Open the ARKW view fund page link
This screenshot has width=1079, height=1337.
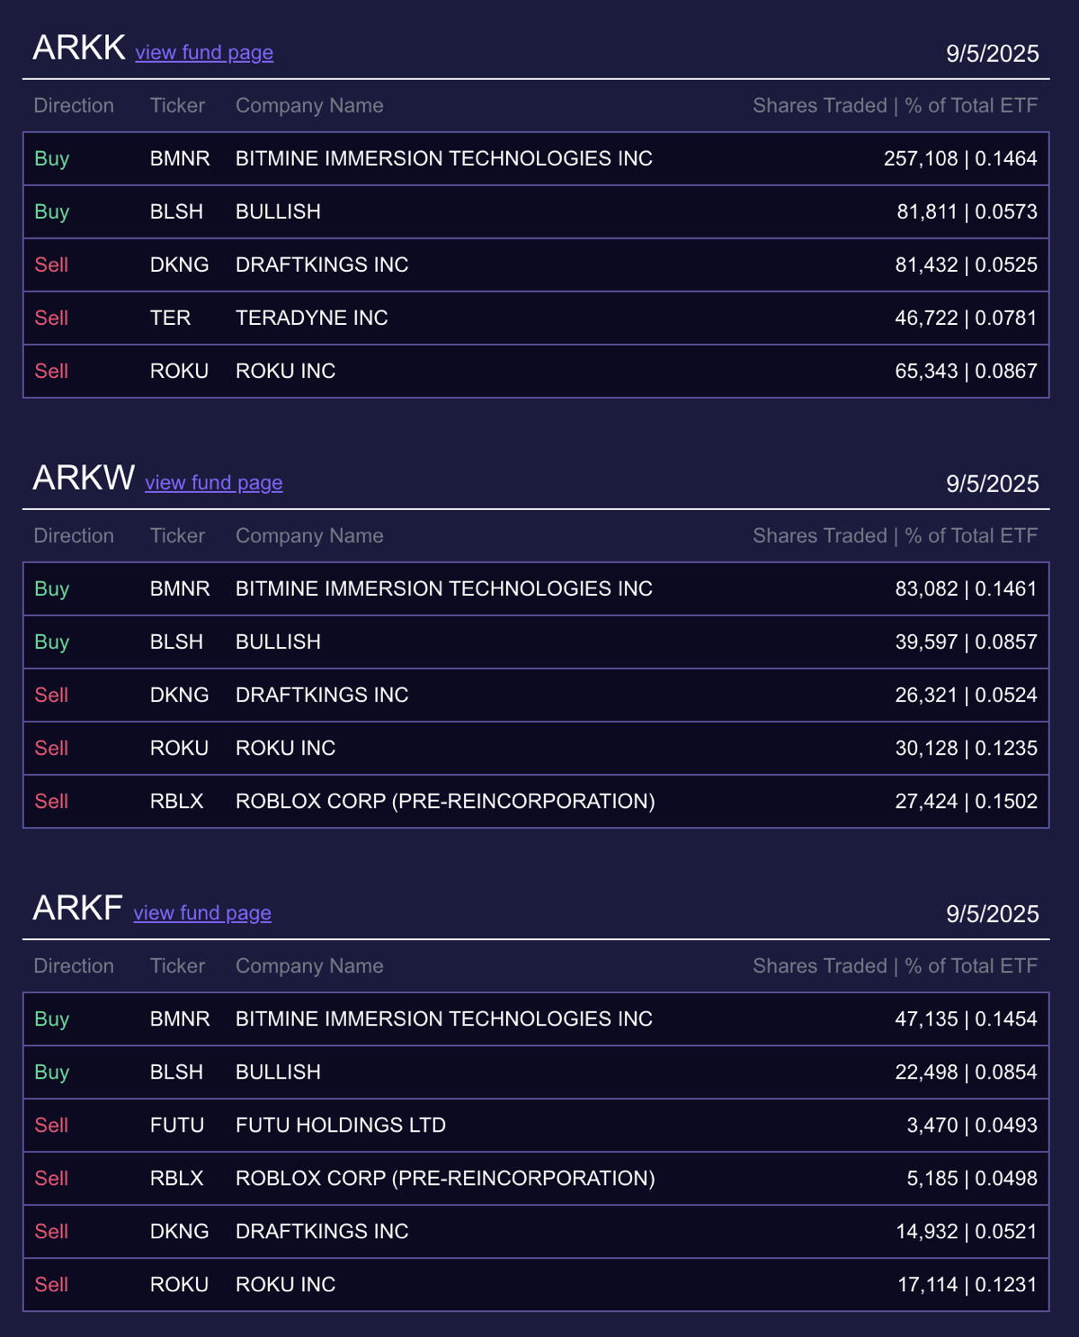(214, 483)
